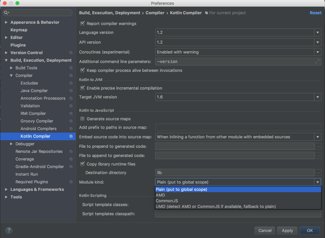Click Add prefix to paths input field
Viewport: 325px width, 238px height.
point(238,127)
